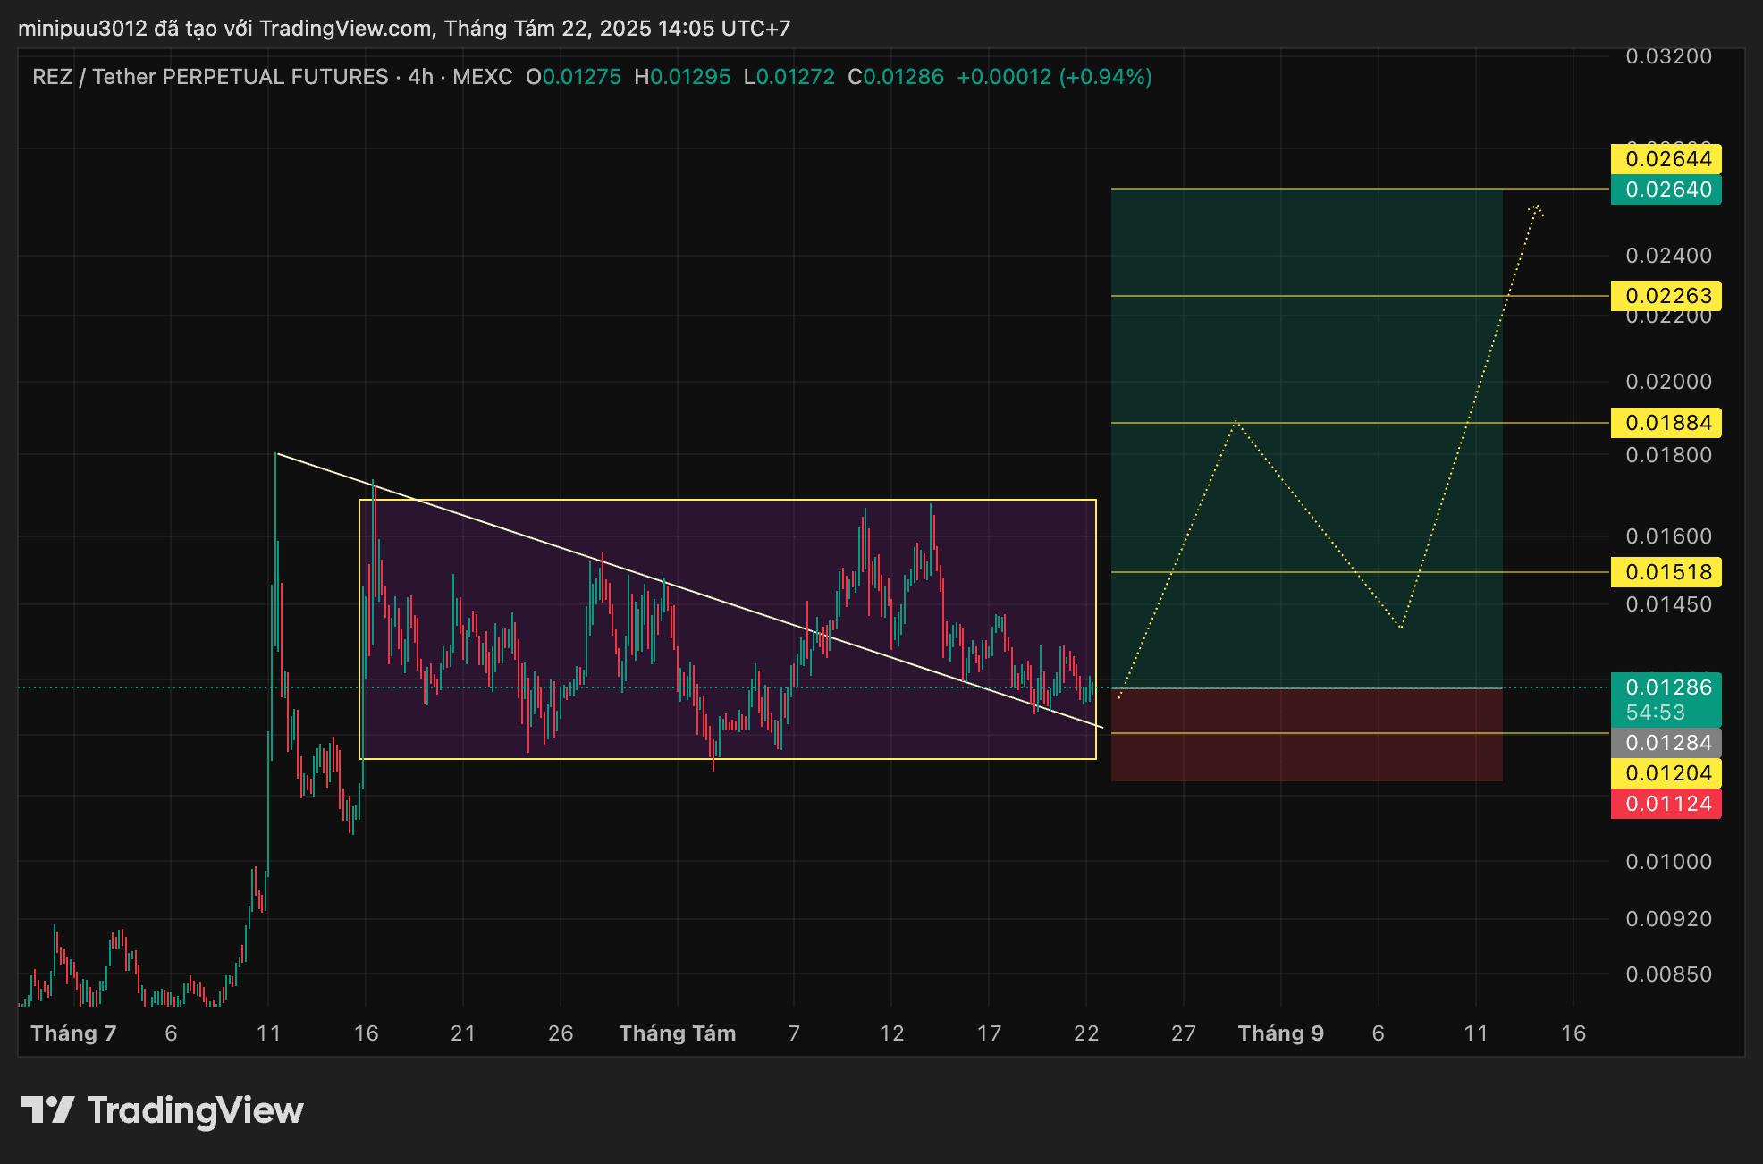The width and height of the screenshot is (1763, 1164).
Task: Select the green 0.02640 target price tag
Action: (x=1666, y=190)
